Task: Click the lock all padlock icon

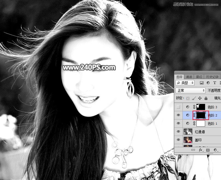Action: pyautogui.click(x=206, y=98)
